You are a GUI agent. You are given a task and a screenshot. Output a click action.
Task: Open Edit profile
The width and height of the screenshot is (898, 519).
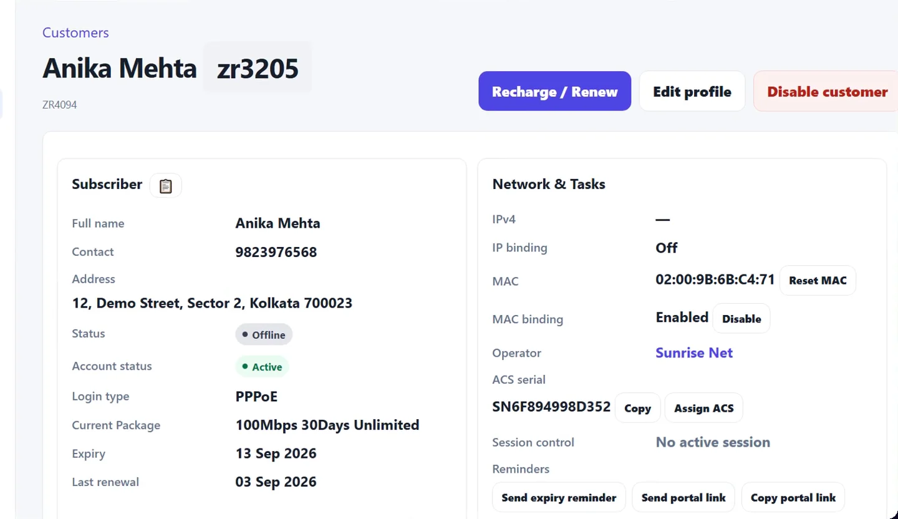coord(692,91)
